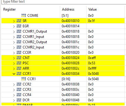This screenshot has width=126, height=106.
Task: Click the DCR register icon
Action: pos(19,100)
